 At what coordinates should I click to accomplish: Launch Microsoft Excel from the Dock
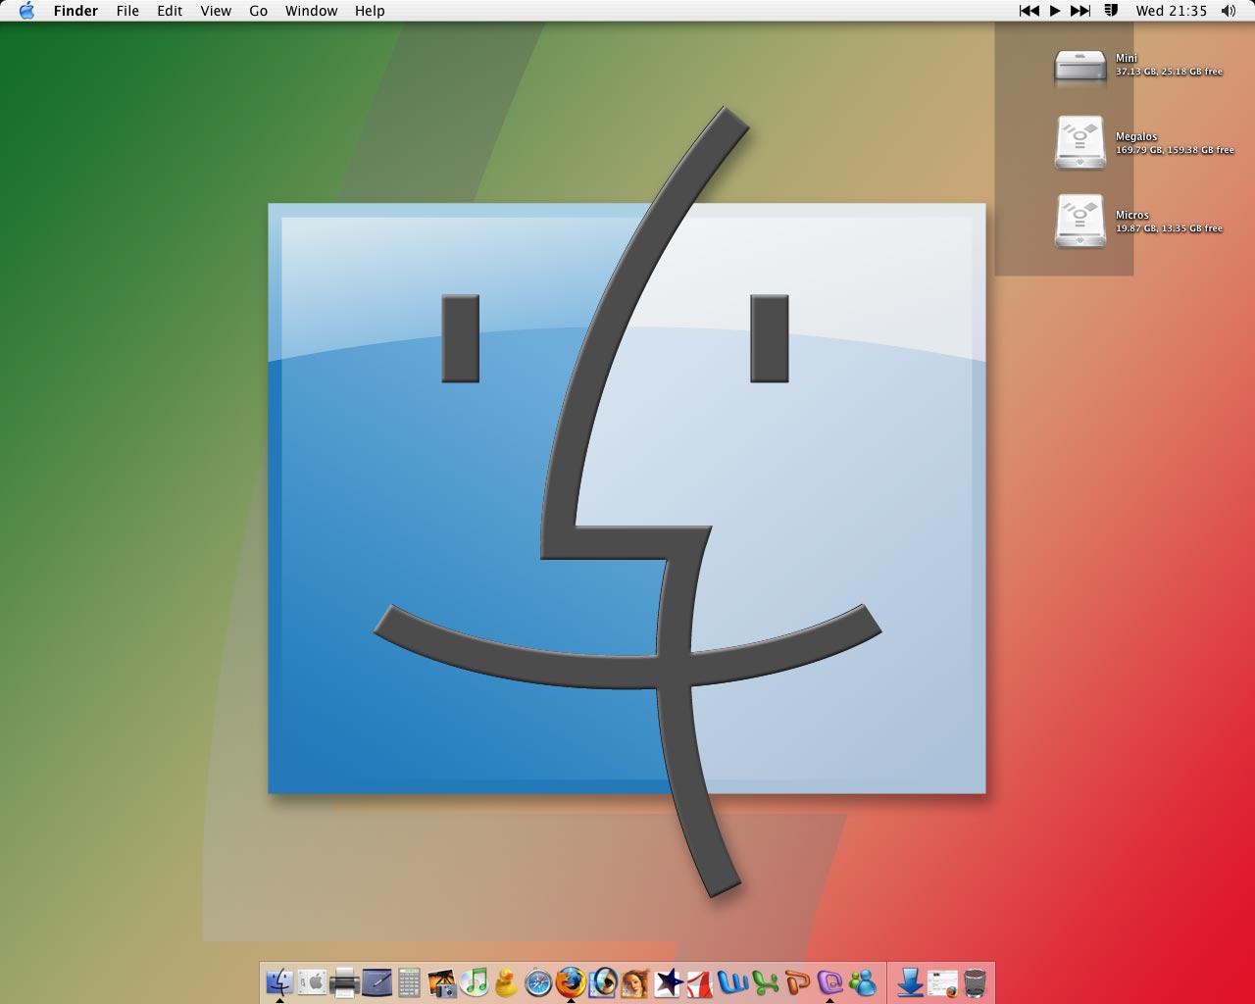[x=765, y=981]
